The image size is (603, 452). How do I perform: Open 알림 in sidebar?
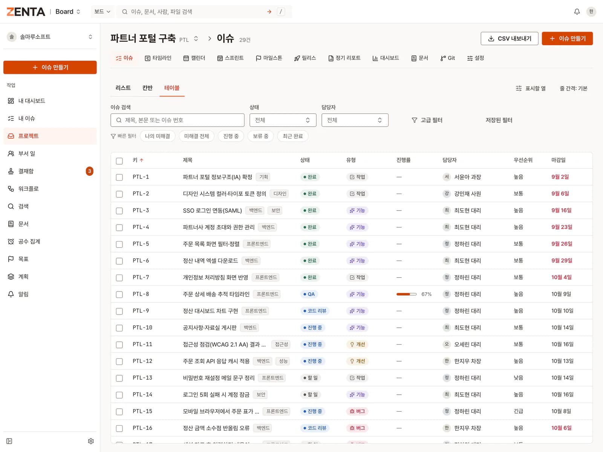[50, 294]
